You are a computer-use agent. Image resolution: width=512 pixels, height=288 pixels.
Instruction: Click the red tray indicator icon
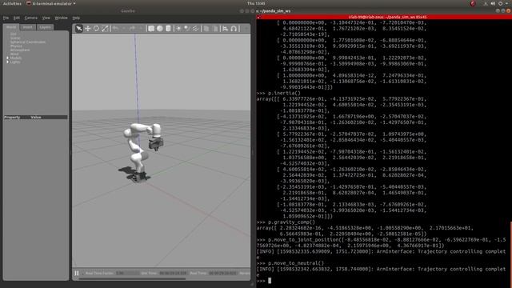473,3
